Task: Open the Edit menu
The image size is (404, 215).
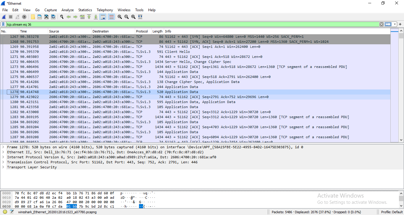Action: [15, 10]
